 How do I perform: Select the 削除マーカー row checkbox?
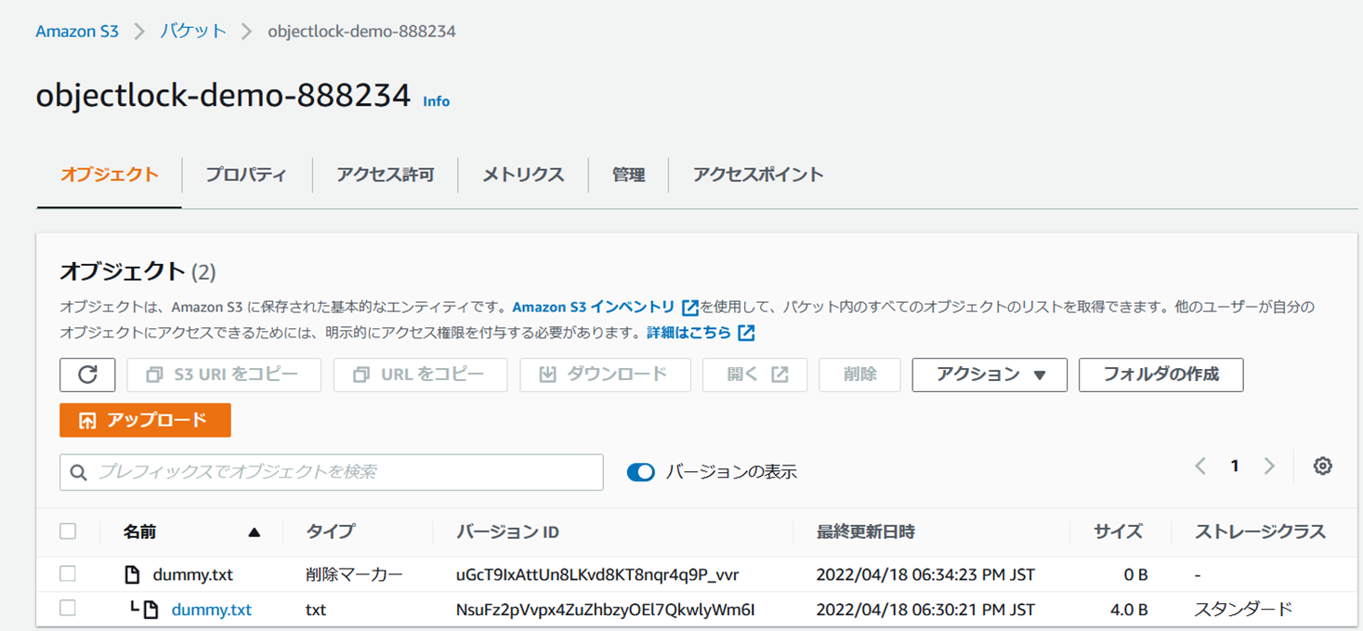(68, 574)
